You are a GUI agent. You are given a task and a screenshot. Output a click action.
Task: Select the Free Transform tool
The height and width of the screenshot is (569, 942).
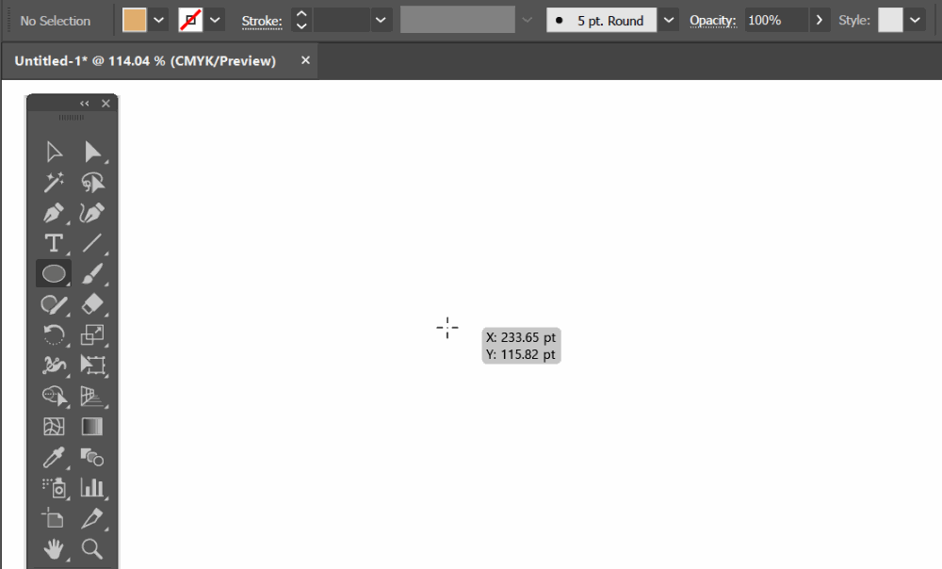(x=92, y=365)
